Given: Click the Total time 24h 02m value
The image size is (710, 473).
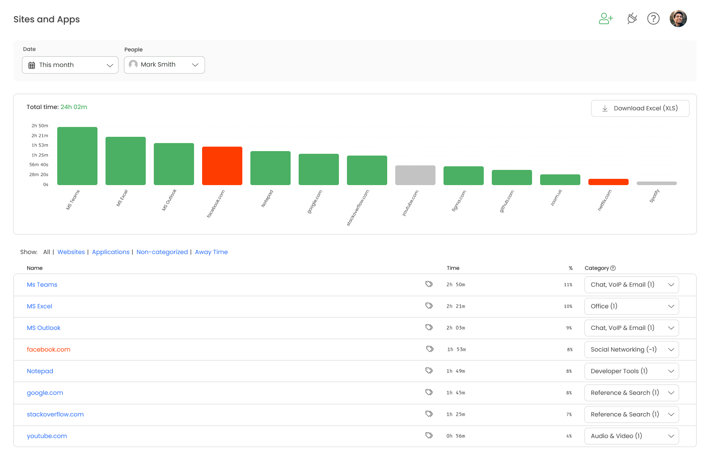Looking at the screenshot, I should (74, 107).
